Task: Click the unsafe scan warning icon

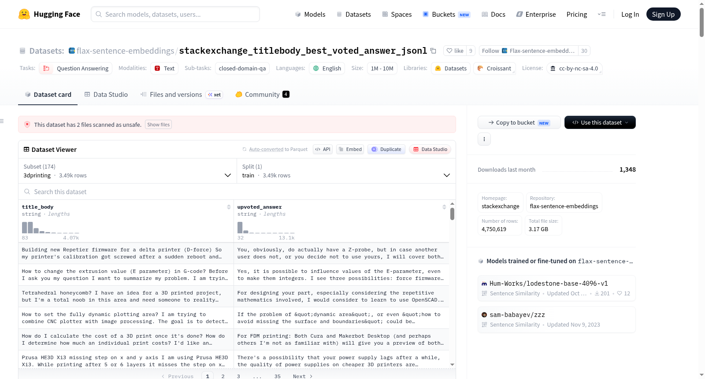Action: (x=27, y=125)
